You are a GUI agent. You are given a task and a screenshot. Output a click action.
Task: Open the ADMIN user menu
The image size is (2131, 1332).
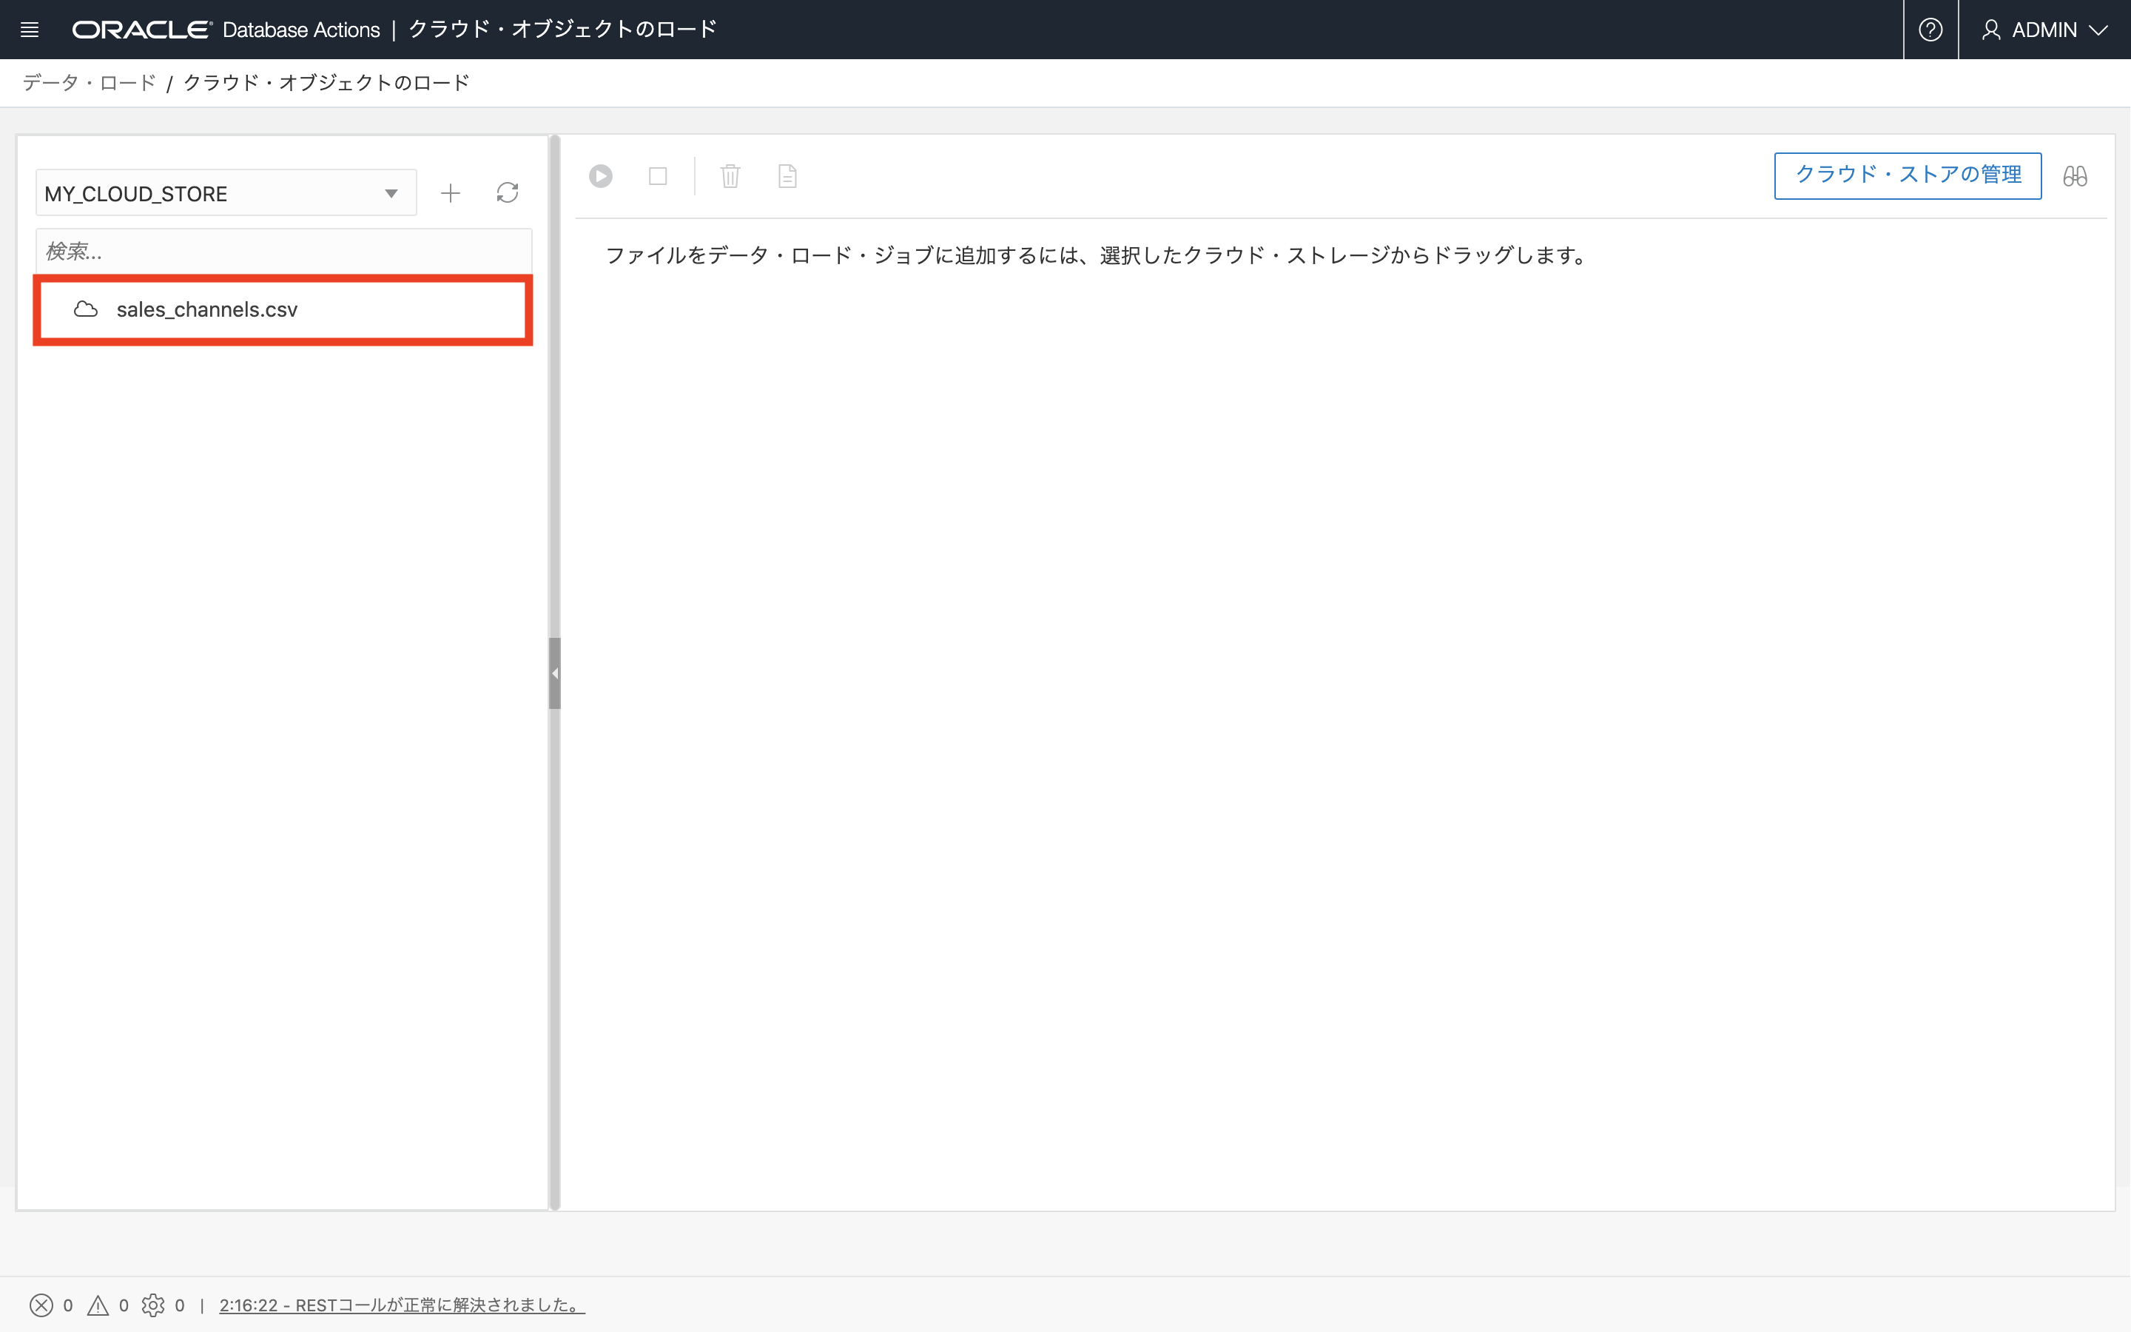(x=2044, y=30)
